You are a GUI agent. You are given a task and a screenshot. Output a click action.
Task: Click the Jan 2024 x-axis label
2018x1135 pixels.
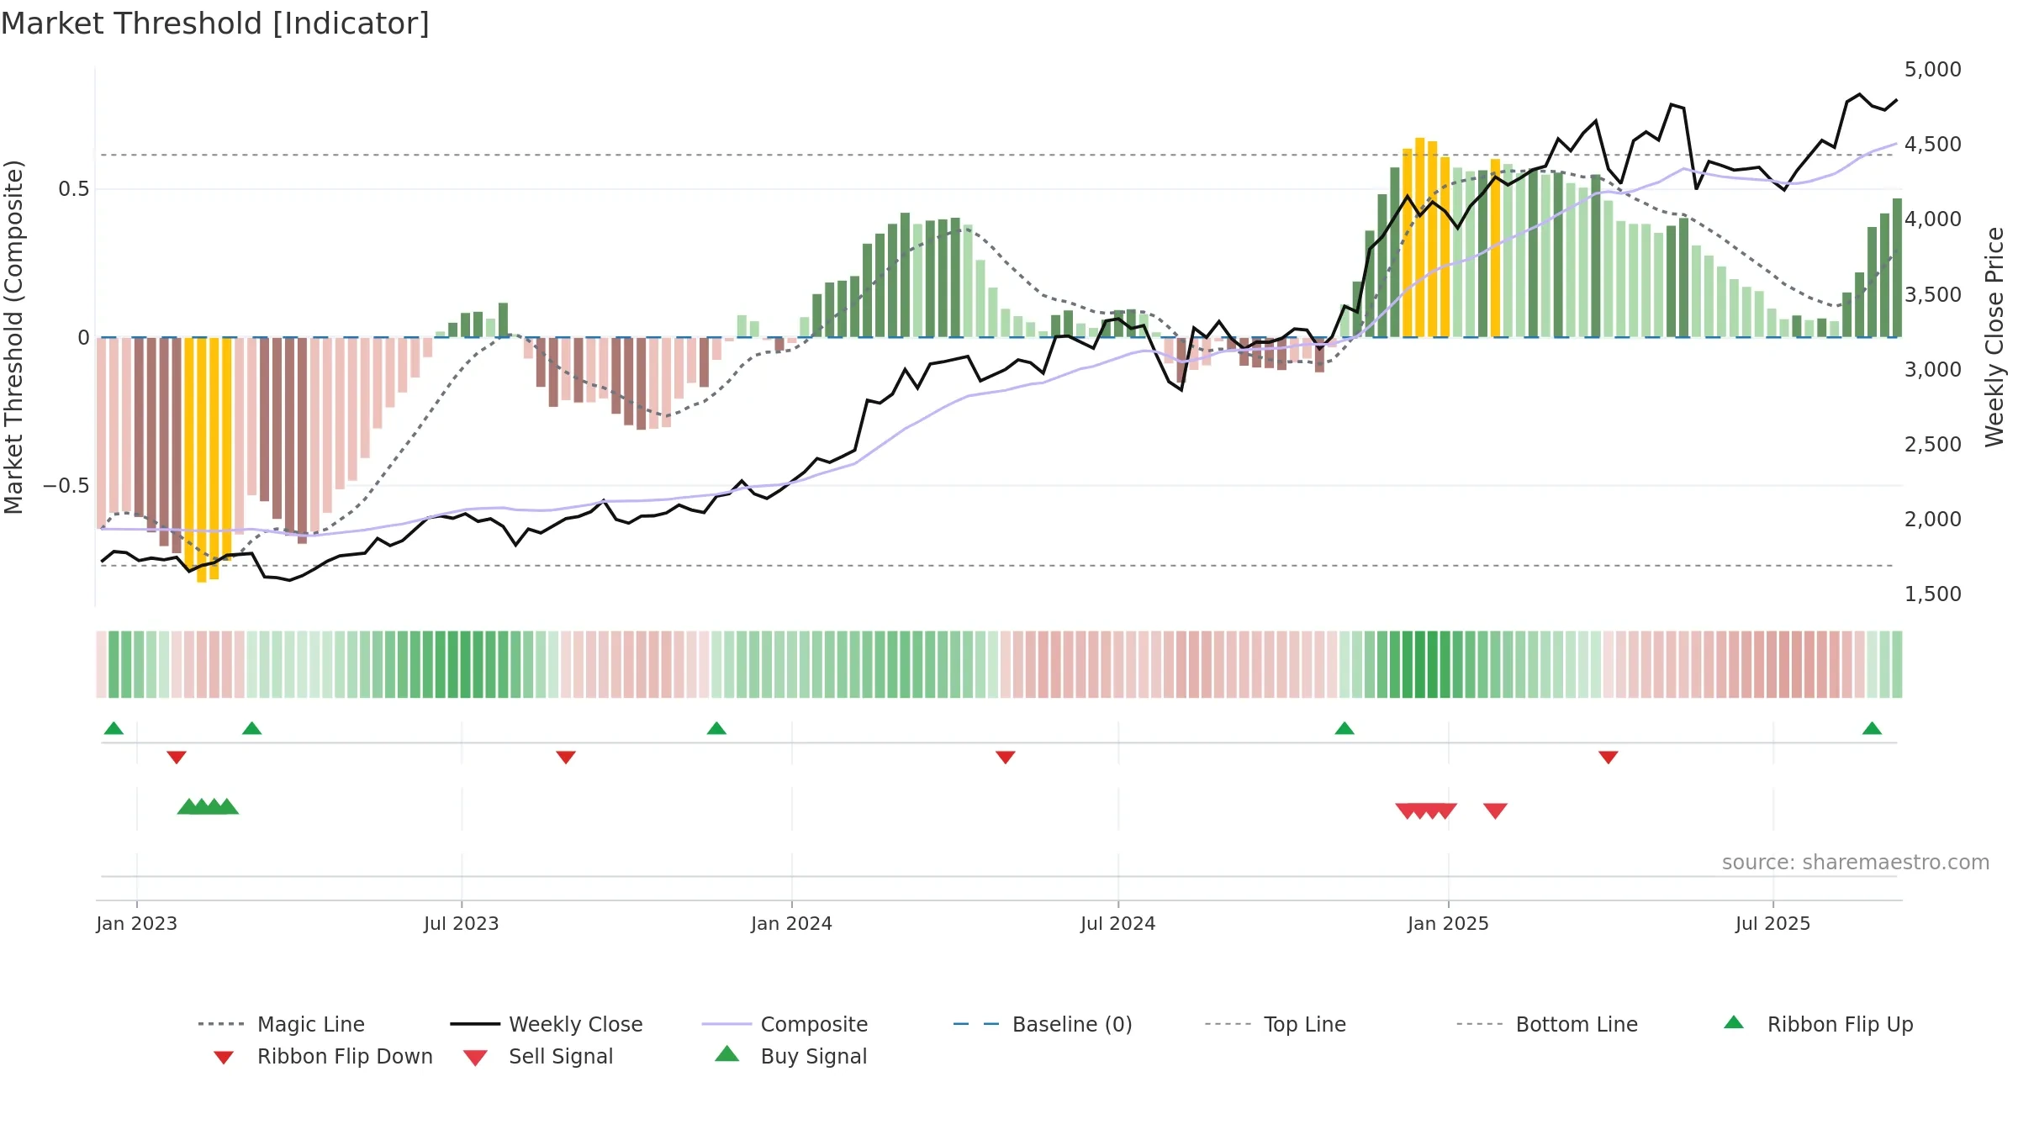[791, 923]
